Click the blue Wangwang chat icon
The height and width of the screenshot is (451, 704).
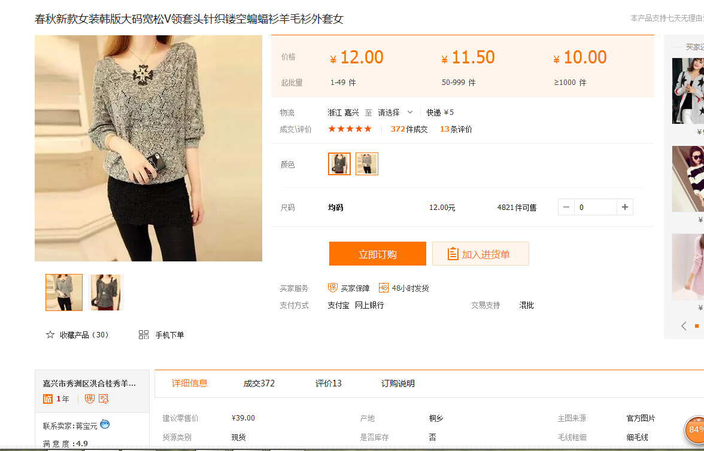coord(105,425)
